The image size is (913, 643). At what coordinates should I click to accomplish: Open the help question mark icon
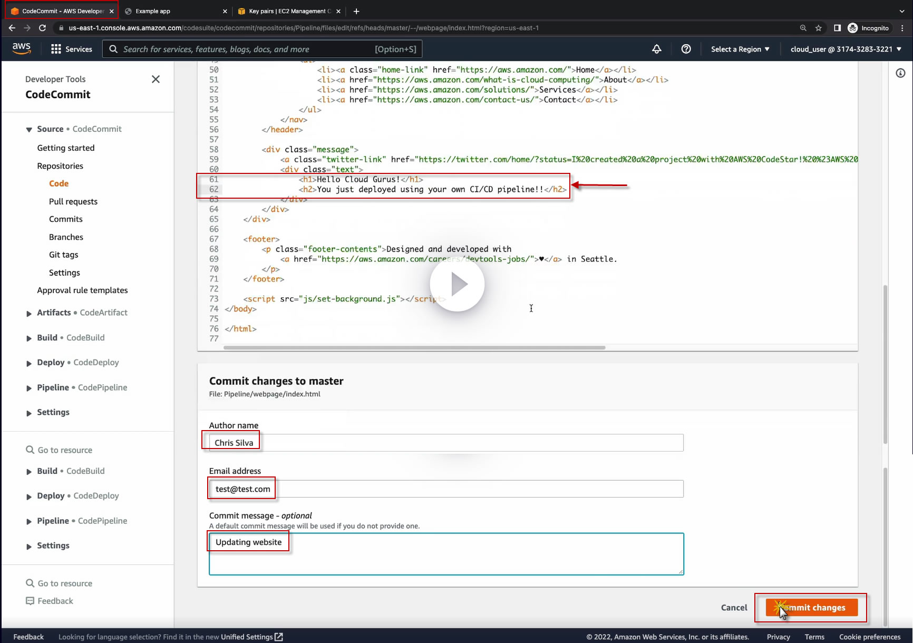coord(686,49)
